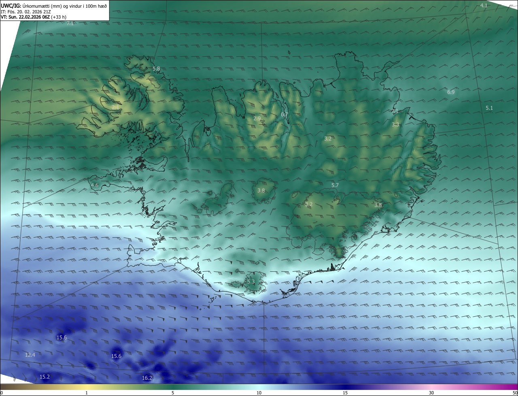Click the dark navy segment of the colour bar
Image resolution: width=518 pixels, height=396 pixels.
click(x=345, y=387)
